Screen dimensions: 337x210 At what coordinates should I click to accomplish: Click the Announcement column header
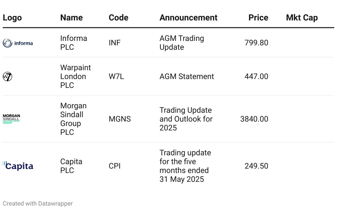188,18
